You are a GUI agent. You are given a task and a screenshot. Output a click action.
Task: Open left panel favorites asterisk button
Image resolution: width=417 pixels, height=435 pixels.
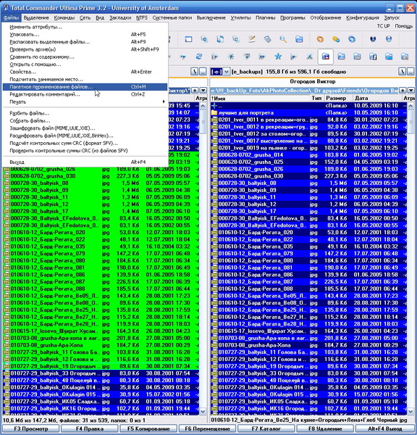pyautogui.click(x=195, y=91)
